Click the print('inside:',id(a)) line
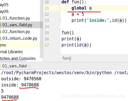Image resolution: width=128 pixels, height=101 pixels. (x=99, y=20)
